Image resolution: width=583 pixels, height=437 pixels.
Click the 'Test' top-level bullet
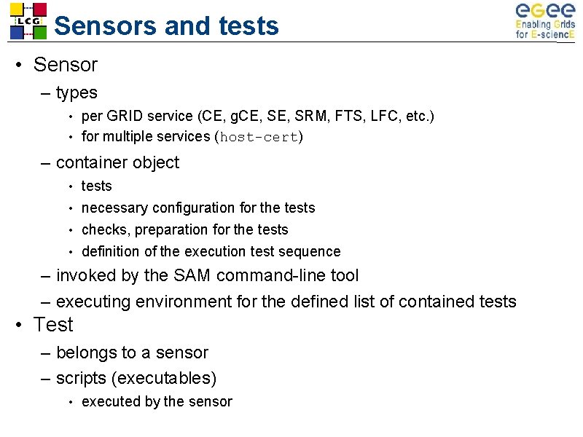[x=53, y=324]
